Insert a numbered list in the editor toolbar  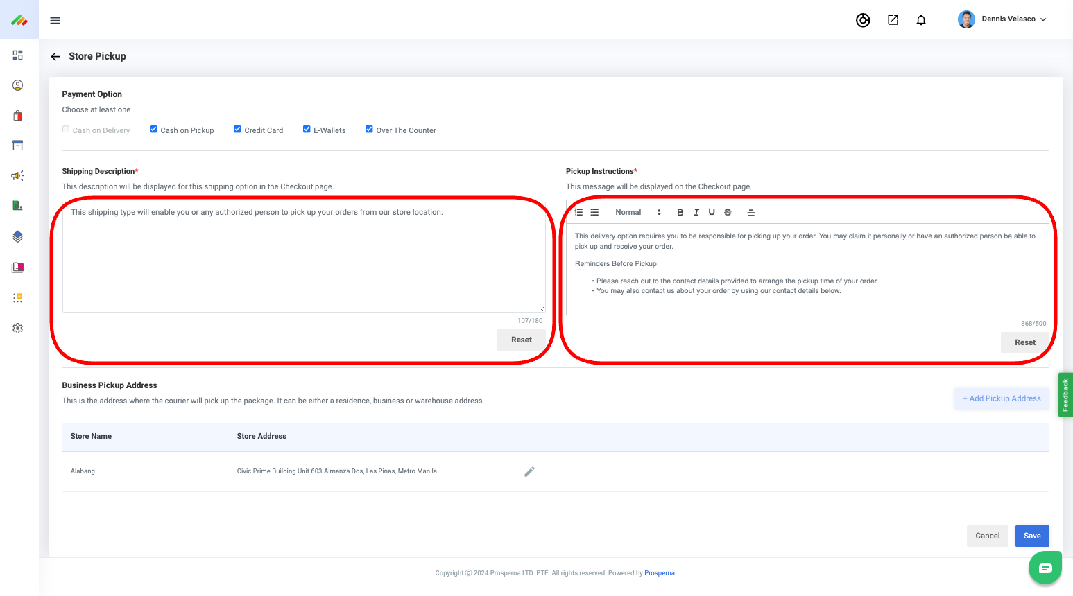(579, 213)
